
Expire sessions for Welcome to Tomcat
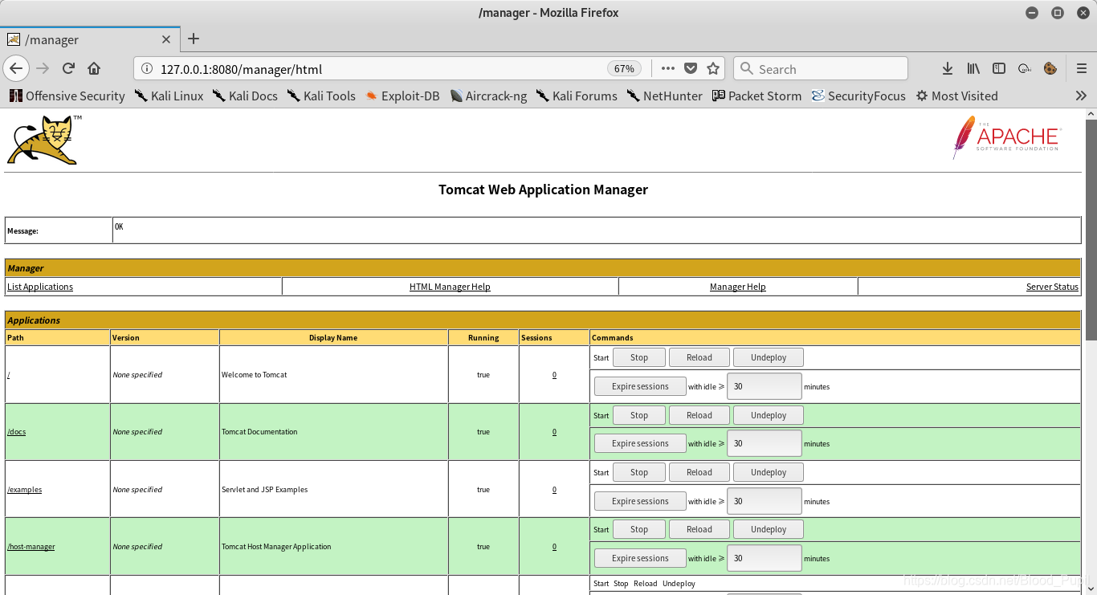pyautogui.click(x=640, y=386)
